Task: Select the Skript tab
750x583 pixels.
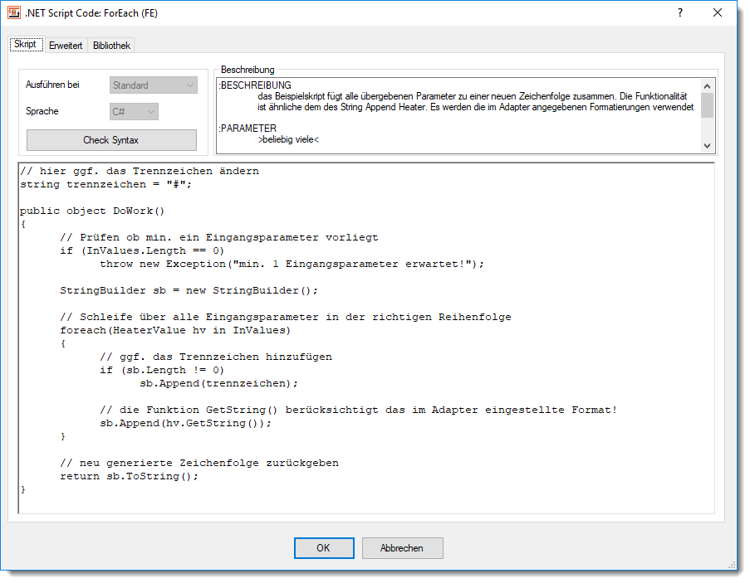Action: click(x=26, y=43)
